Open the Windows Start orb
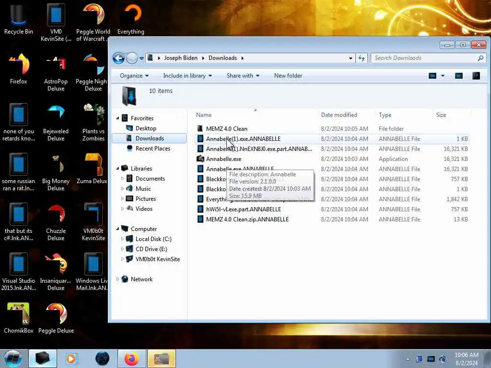 coord(12,358)
